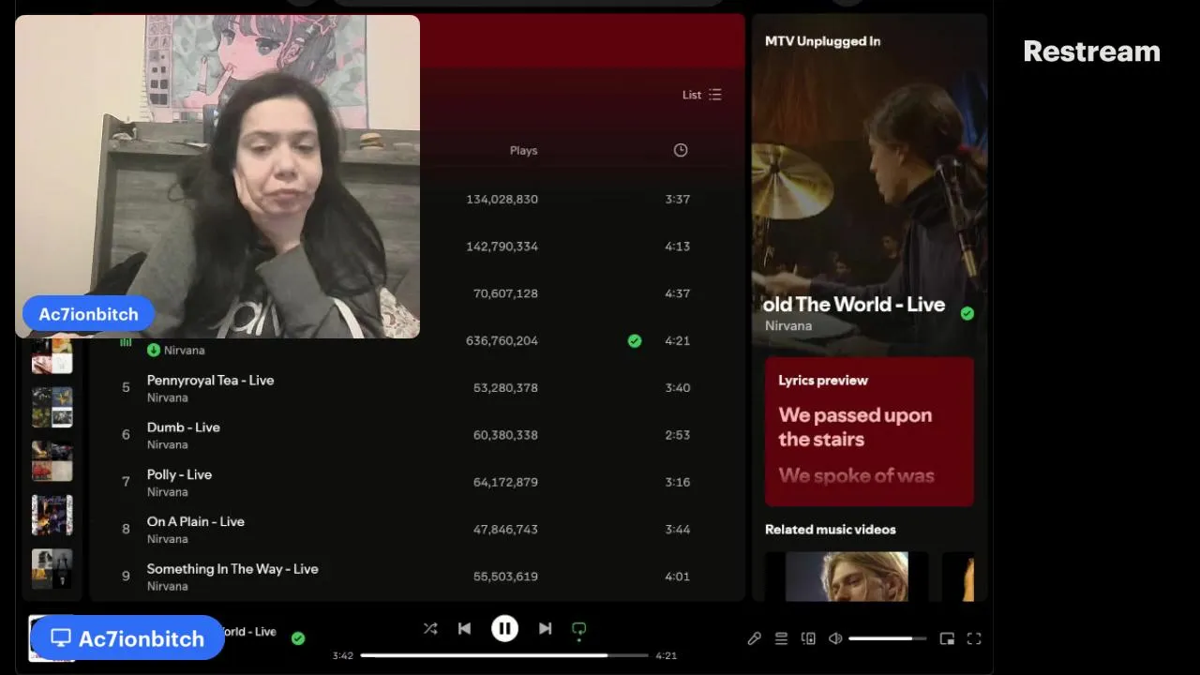Click the duration 4:37 in the track list
Screen dimensions: 1200x675
(x=678, y=293)
